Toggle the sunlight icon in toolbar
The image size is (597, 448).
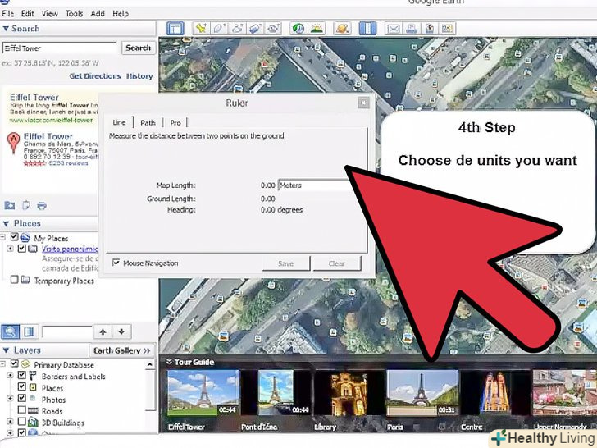[x=317, y=28]
